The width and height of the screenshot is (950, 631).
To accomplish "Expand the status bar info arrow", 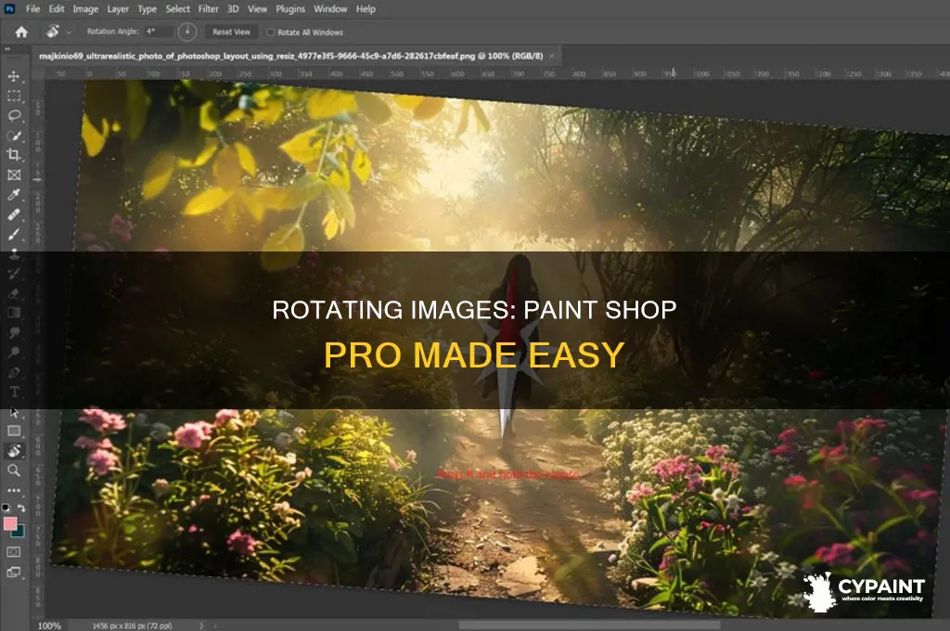I will click(201, 625).
